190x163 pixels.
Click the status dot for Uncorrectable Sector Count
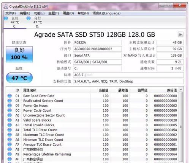coord(9,115)
